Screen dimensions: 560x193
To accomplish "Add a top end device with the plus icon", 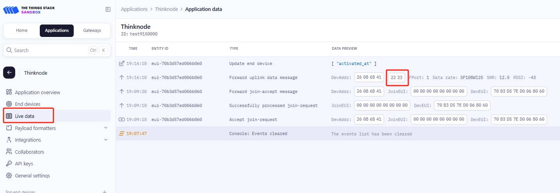I will click(105, 192).
